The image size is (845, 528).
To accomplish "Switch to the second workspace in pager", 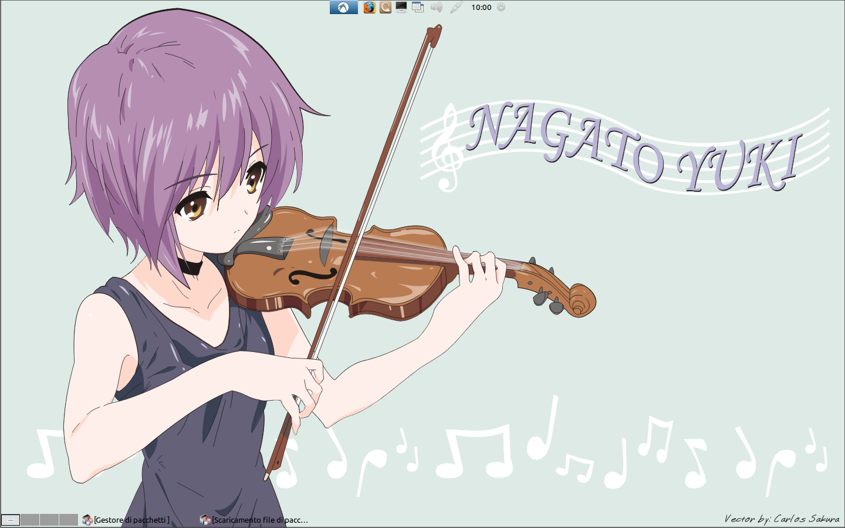I will coord(30,520).
